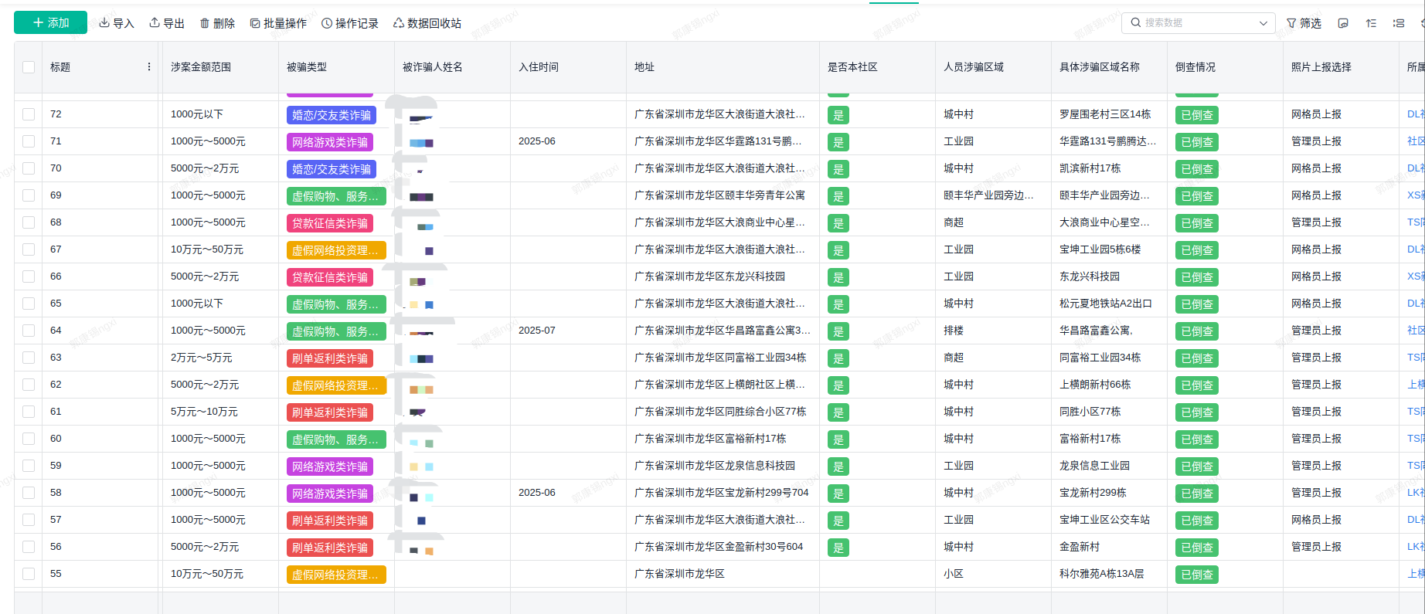Click the 虚假购物、服务 tag in row 60
The width and height of the screenshot is (1425, 614).
pos(336,439)
